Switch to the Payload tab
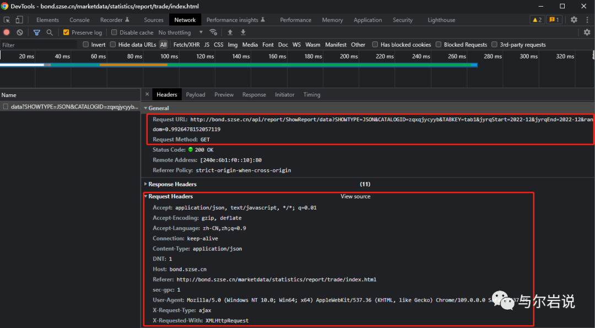 pos(196,94)
